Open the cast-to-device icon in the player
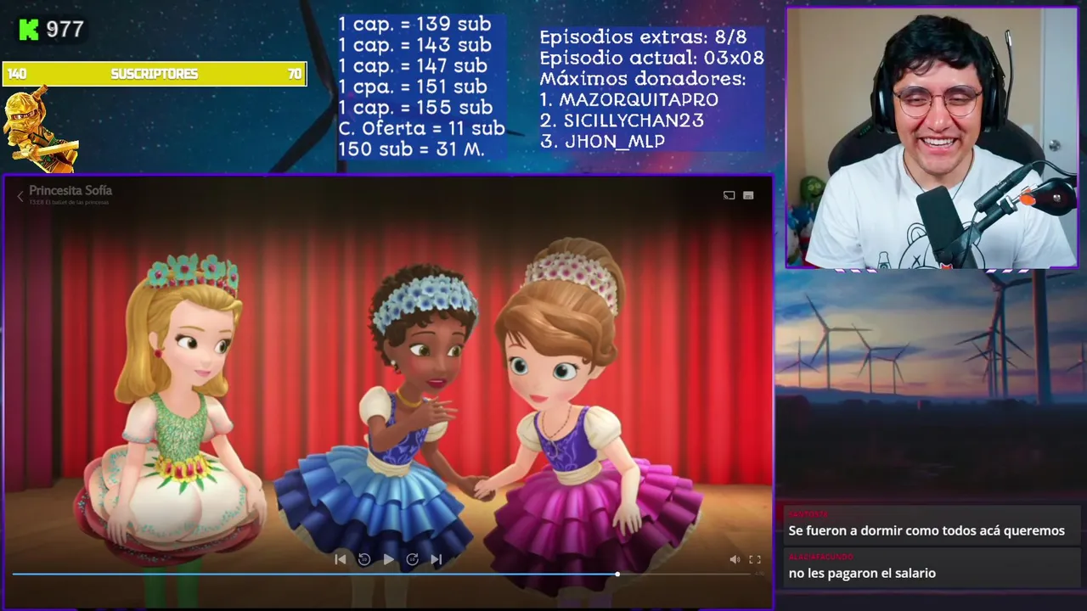The image size is (1087, 611). coord(729,195)
